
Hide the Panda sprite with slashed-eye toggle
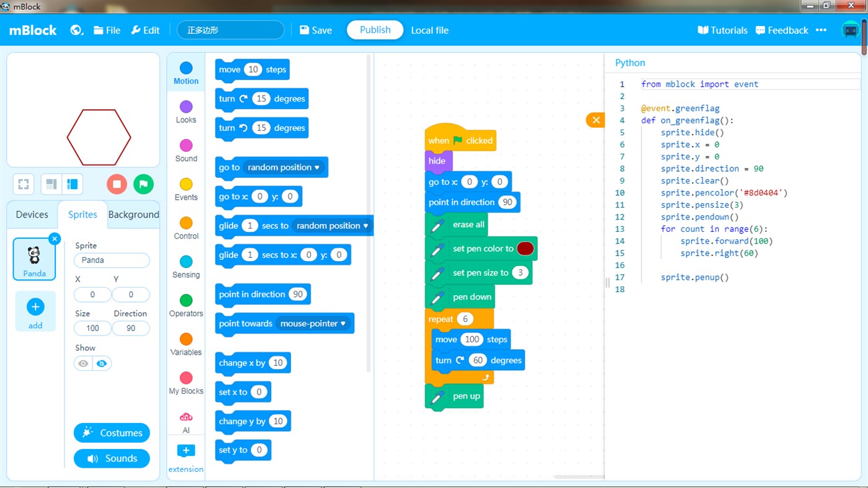(x=102, y=363)
